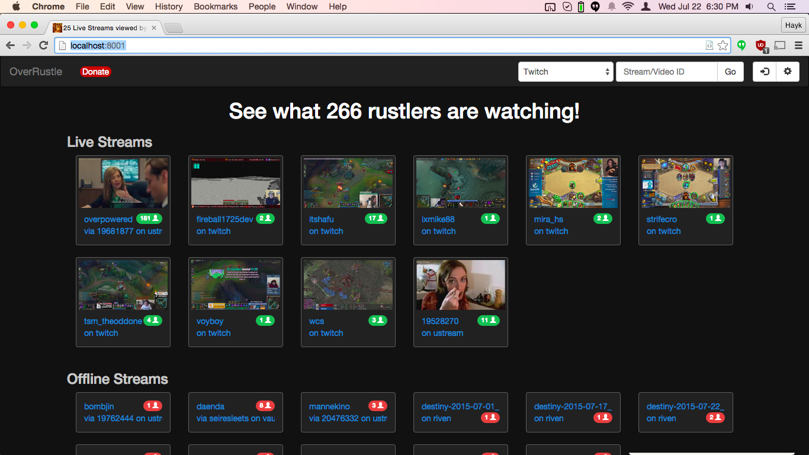Reload the page with refresh icon
This screenshot has width=809, height=455.
[x=43, y=45]
